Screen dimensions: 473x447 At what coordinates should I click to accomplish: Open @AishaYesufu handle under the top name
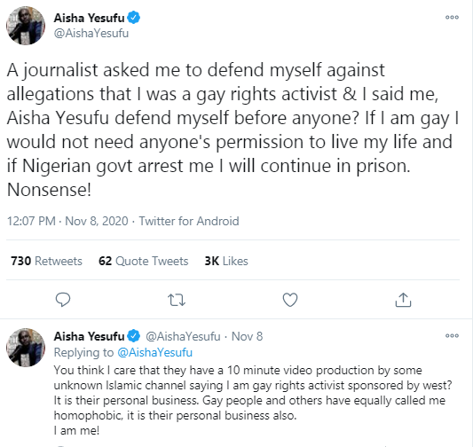click(x=91, y=33)
